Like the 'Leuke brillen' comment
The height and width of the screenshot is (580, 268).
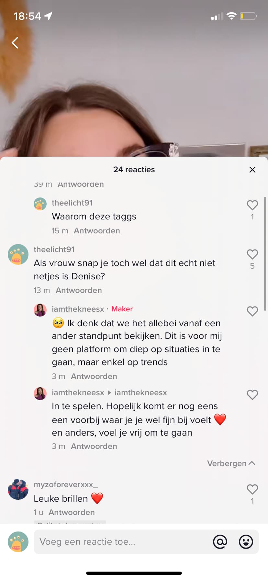point(252,489)
